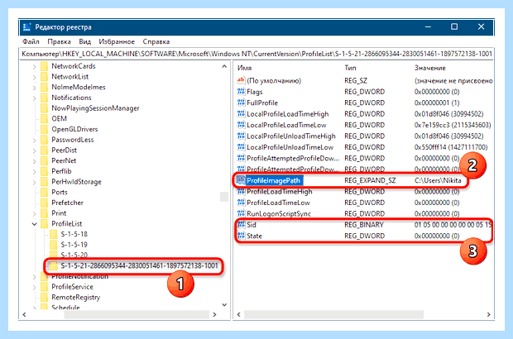Open the Файл menu

click(31, 41)
